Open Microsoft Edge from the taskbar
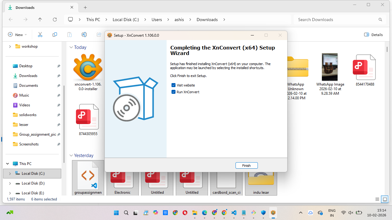 tap(205, 213)
